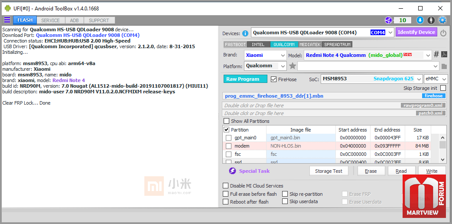452x224 pixels.
Task: Click the black dongle info icon
Action: [x=431, y=20]
